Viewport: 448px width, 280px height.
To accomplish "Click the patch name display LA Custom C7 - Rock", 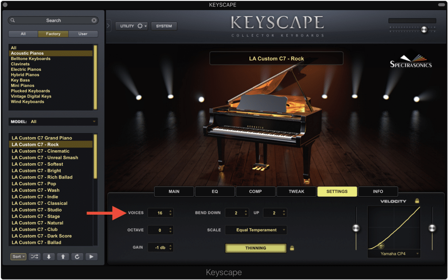I will [x=276, y=59].
